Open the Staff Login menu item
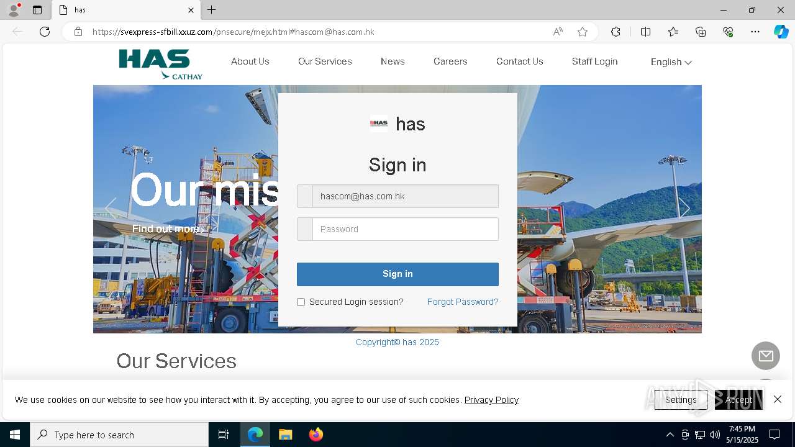Screen dimensions: 795x447 [594, 61]
